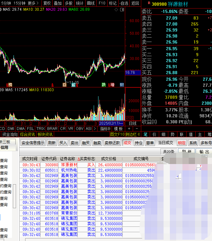Click the 增 marker on the chart
The height and width of the screenshot is (241, 212).
(112, 85)
